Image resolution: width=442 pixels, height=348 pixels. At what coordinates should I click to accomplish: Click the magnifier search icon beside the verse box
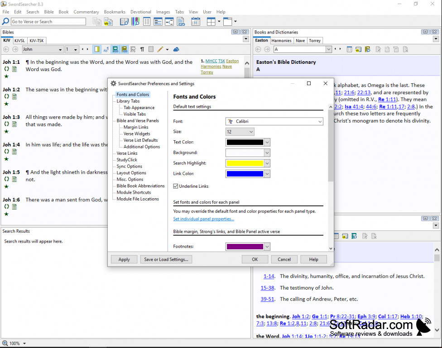(x=5, y=21)
